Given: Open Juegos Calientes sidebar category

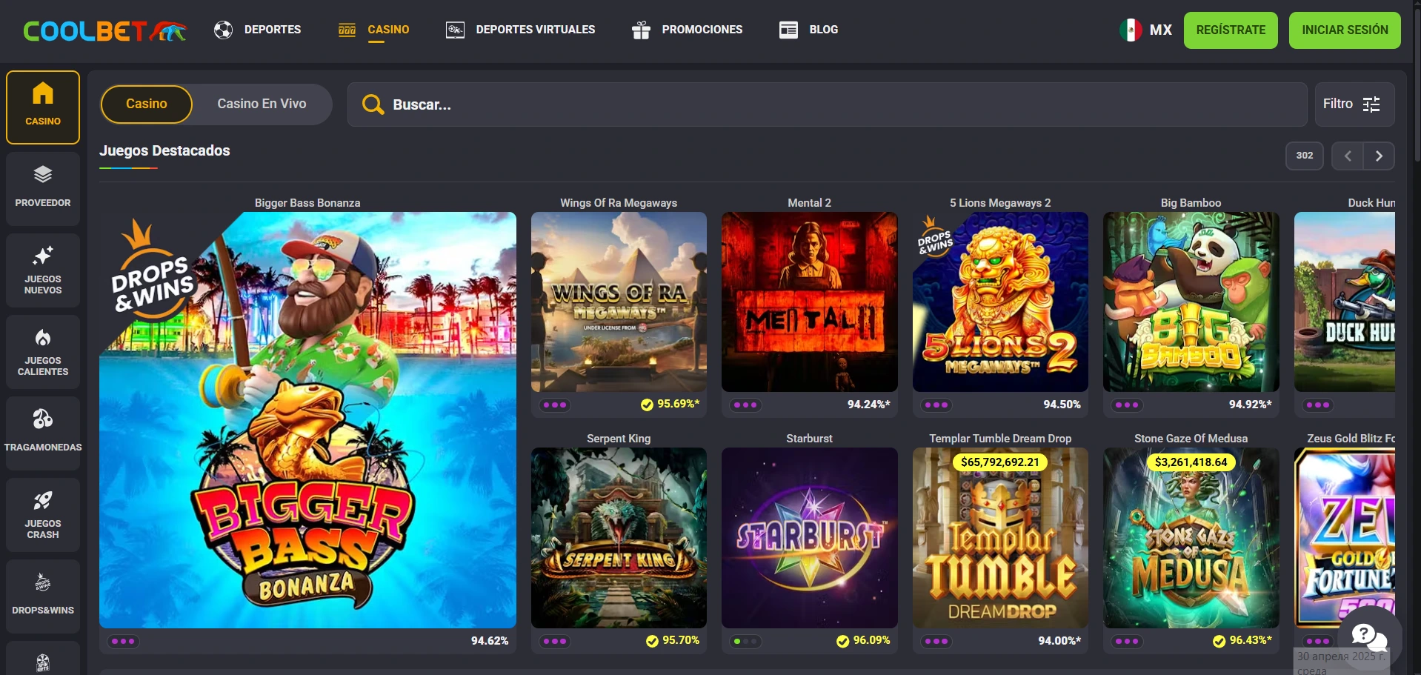Looking at the screenshot, I should point(43,352).
